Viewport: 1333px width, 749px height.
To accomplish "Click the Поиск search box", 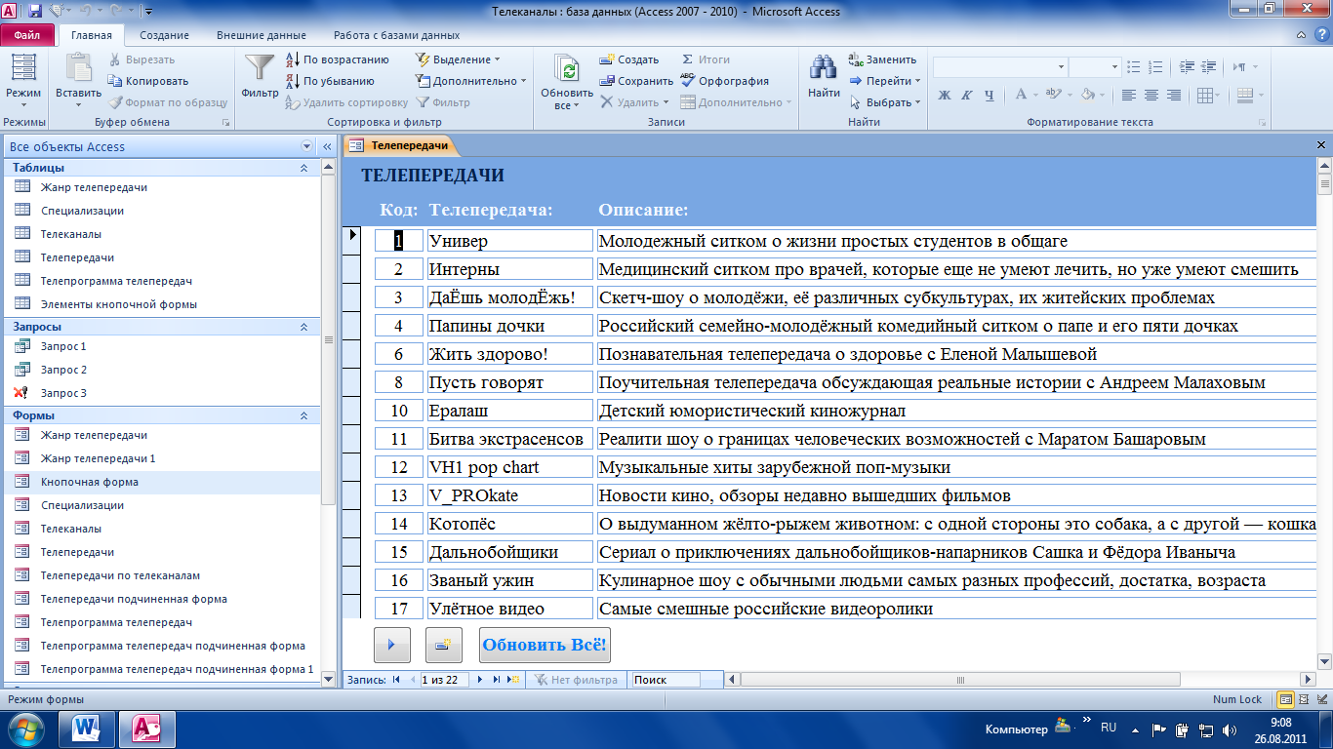I will point(665,680).
